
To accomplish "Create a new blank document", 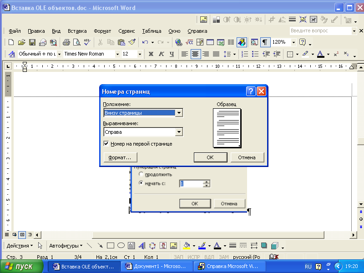I will click(11, 42).
